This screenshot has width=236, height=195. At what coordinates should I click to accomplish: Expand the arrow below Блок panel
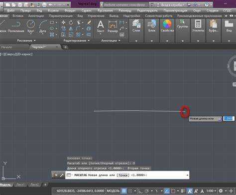(x=152, y=41)
